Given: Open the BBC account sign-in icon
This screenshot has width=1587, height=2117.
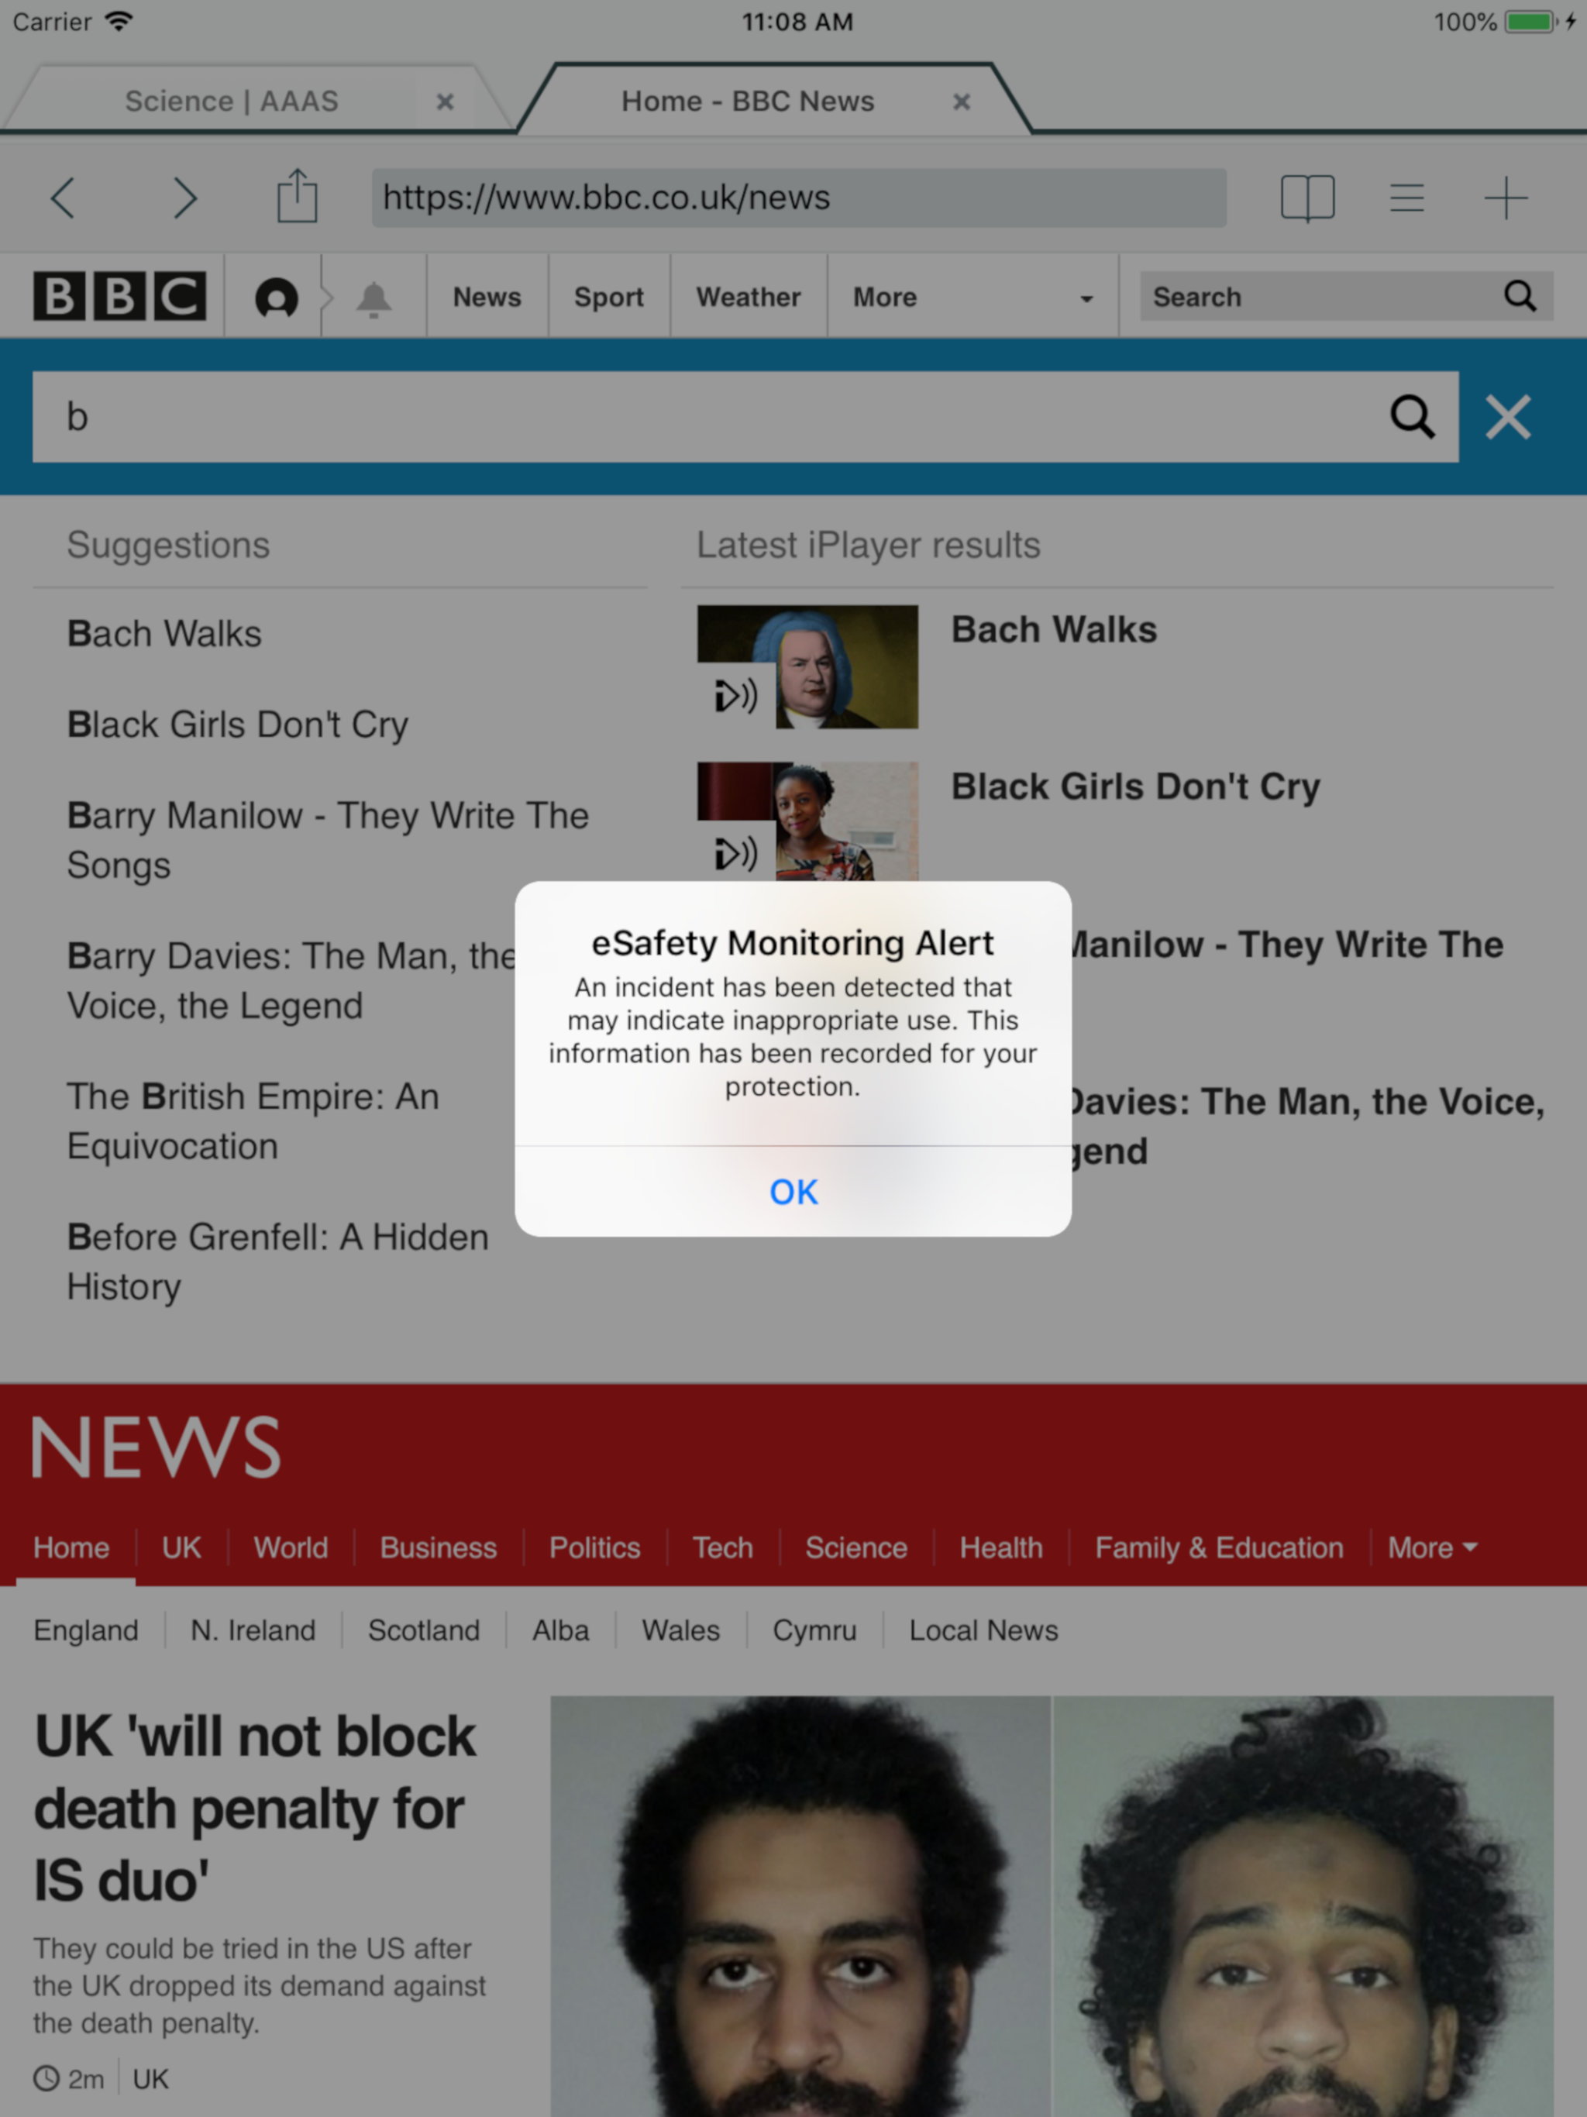Looking at the screenshot, I should point(277,298).
